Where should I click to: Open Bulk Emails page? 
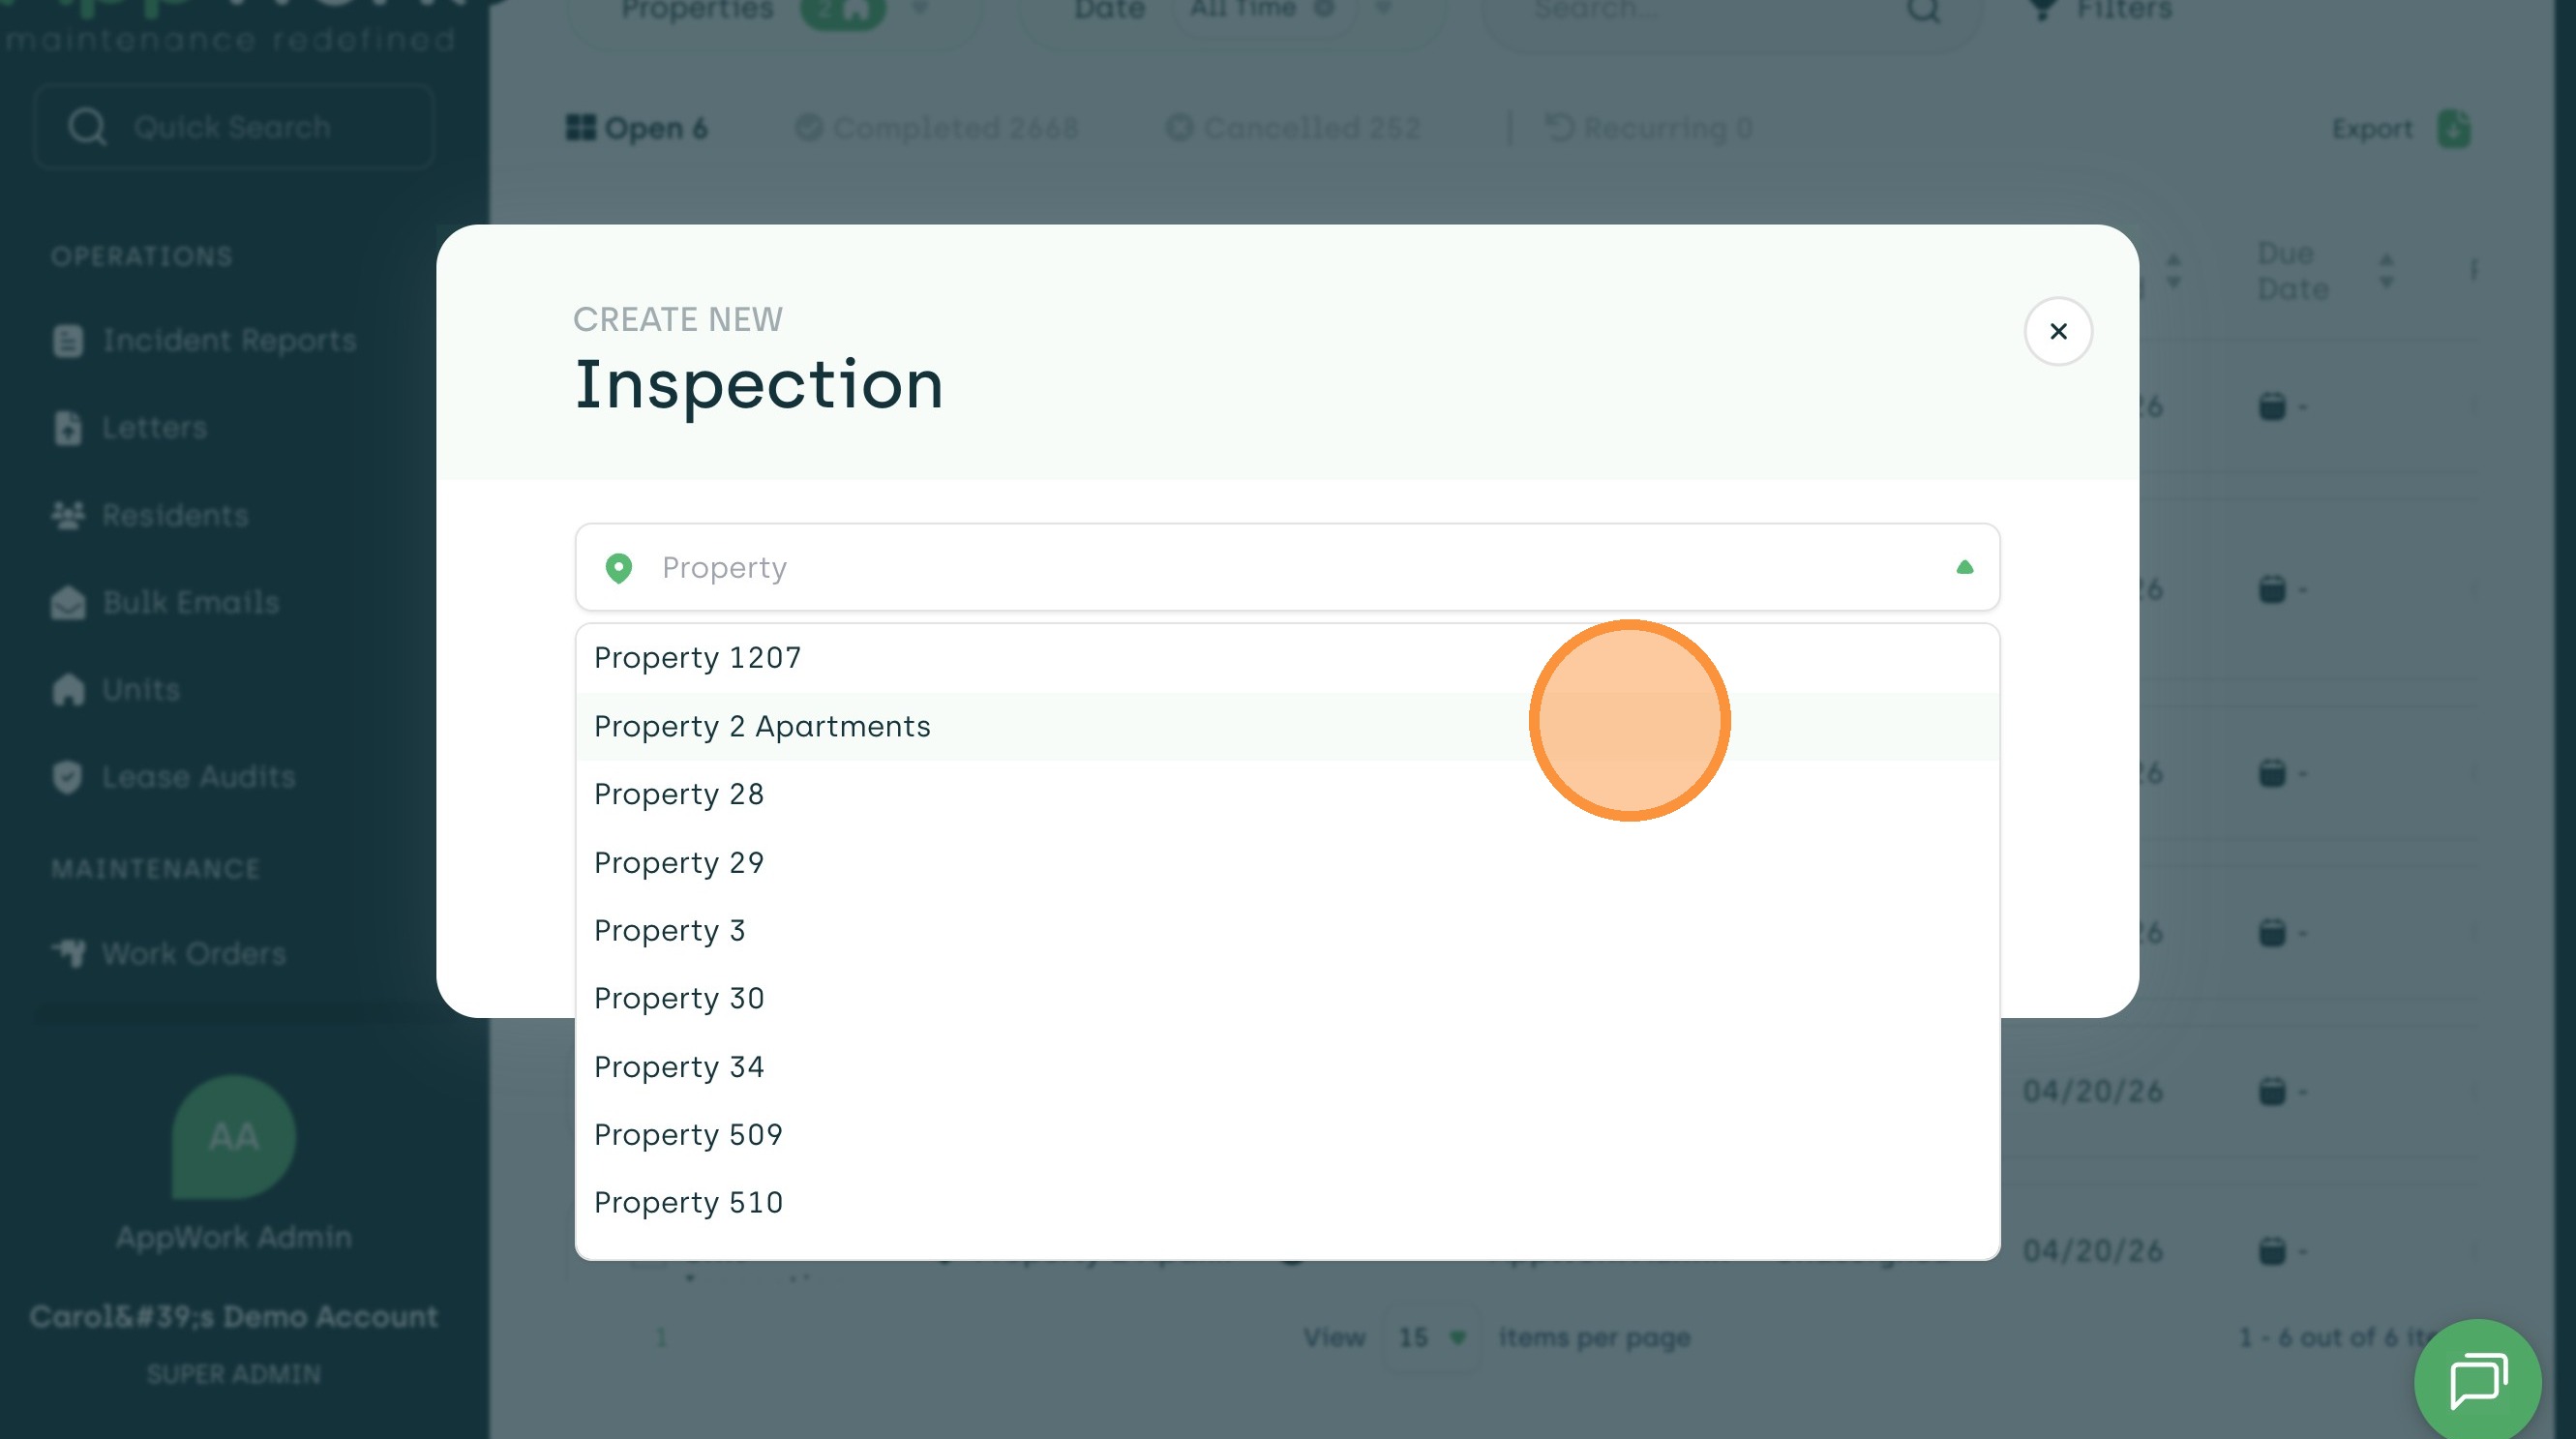point(190,603)
